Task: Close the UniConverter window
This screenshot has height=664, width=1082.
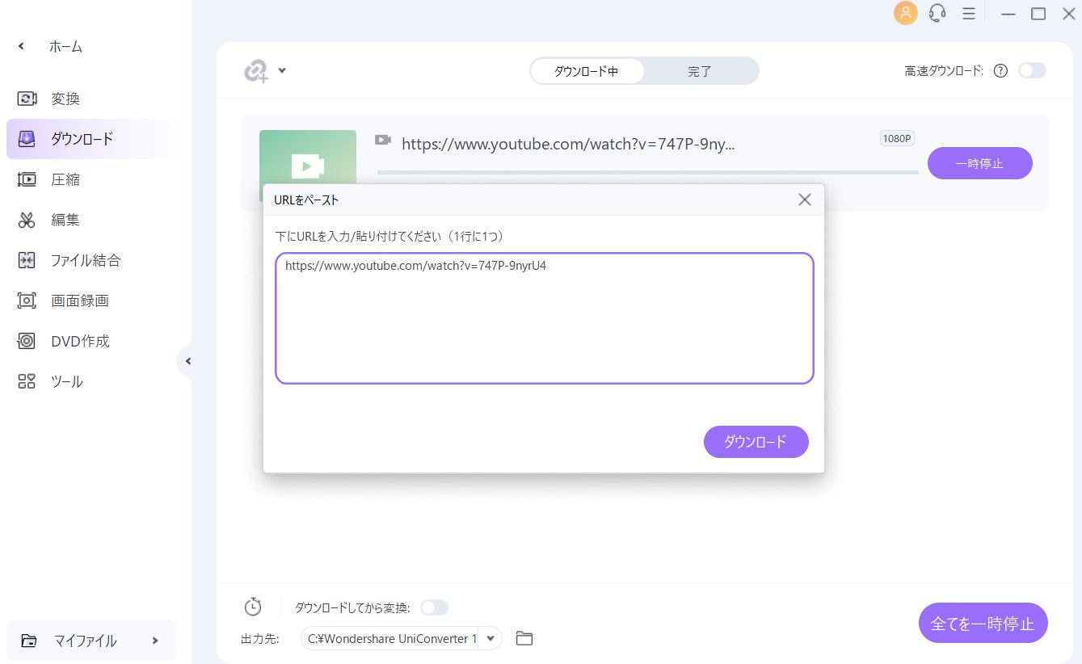Action: tap(1067, 14)
